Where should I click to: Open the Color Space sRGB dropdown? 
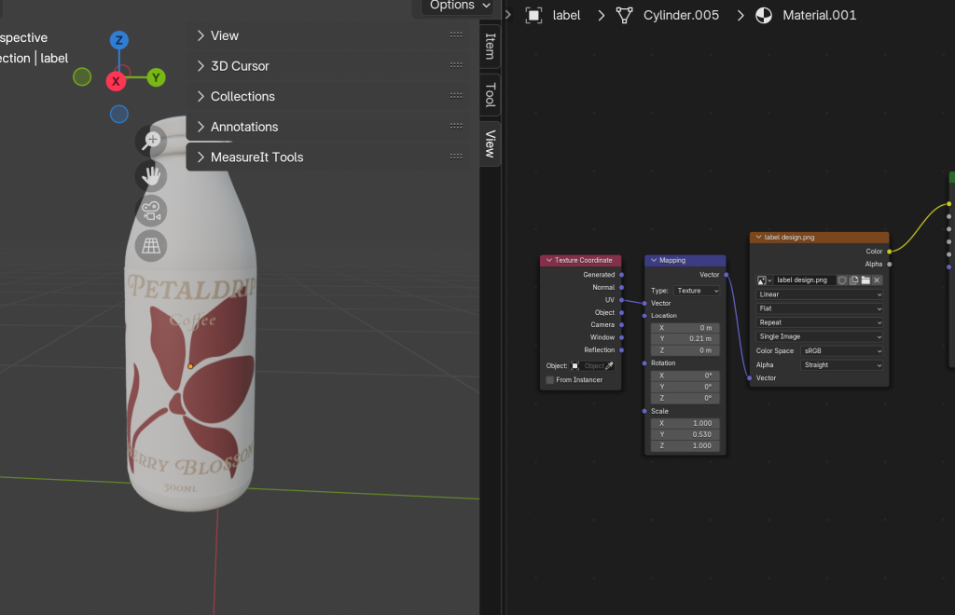pos(841,351)
